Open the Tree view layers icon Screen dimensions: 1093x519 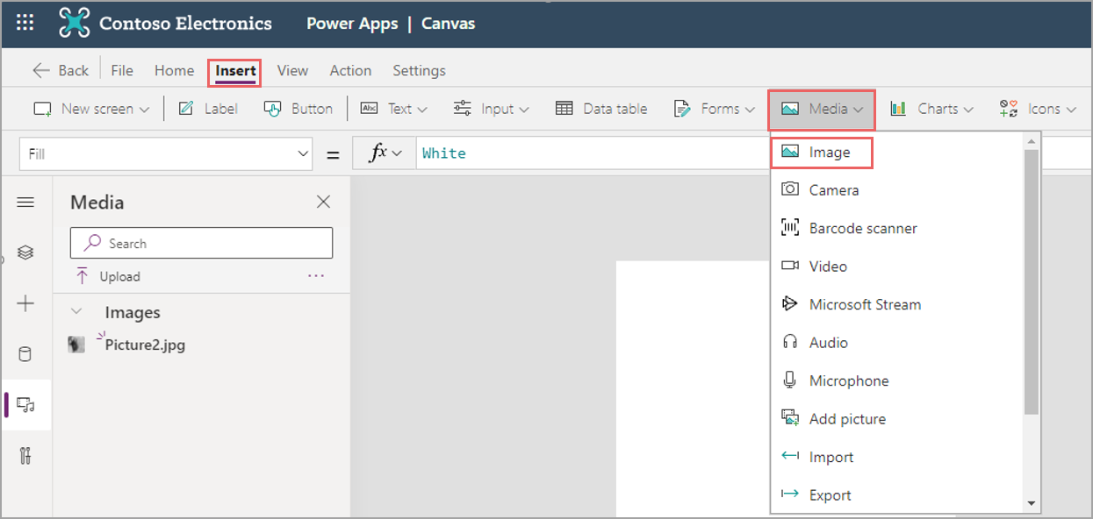coord(25,252)
